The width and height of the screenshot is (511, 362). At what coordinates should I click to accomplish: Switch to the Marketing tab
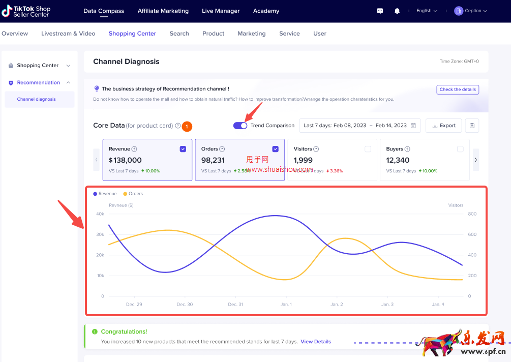[252, 34]
